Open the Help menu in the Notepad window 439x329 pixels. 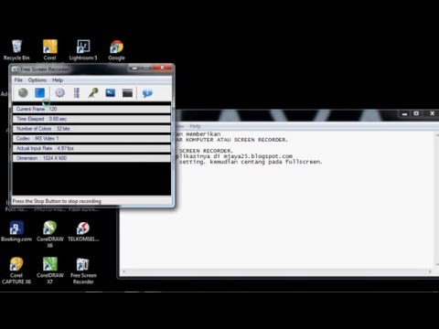(195, 126)
